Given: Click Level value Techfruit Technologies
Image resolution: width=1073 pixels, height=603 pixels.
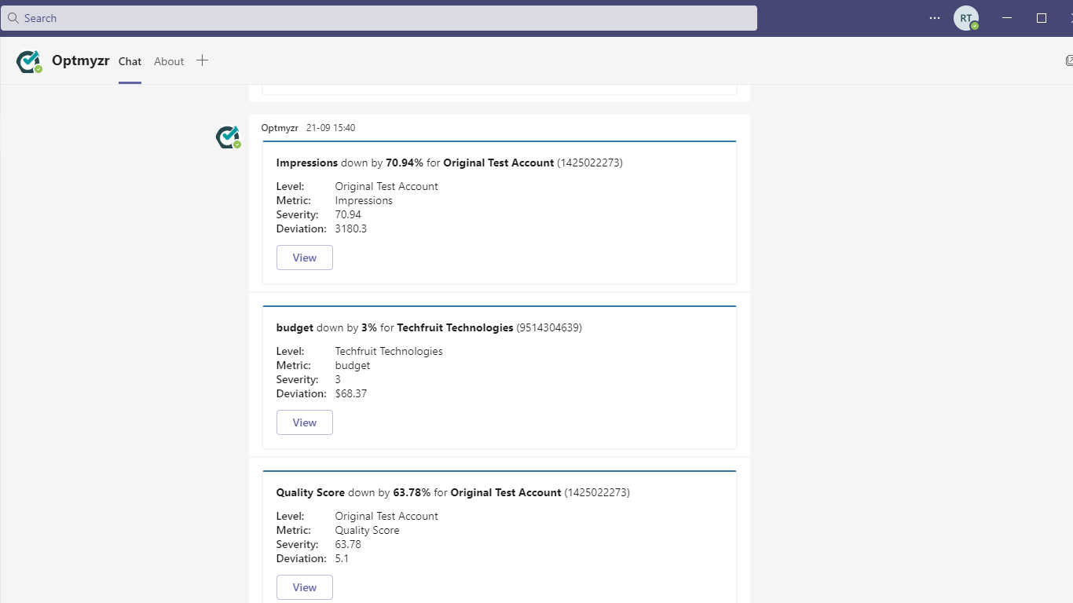Looking at the screenshot, I should pyautogui.click(x=389, y=351).
